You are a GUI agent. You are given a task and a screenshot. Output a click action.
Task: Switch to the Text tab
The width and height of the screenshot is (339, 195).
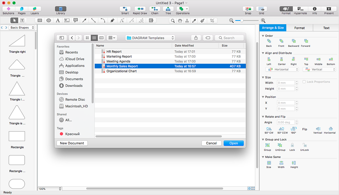pos(326,28)
